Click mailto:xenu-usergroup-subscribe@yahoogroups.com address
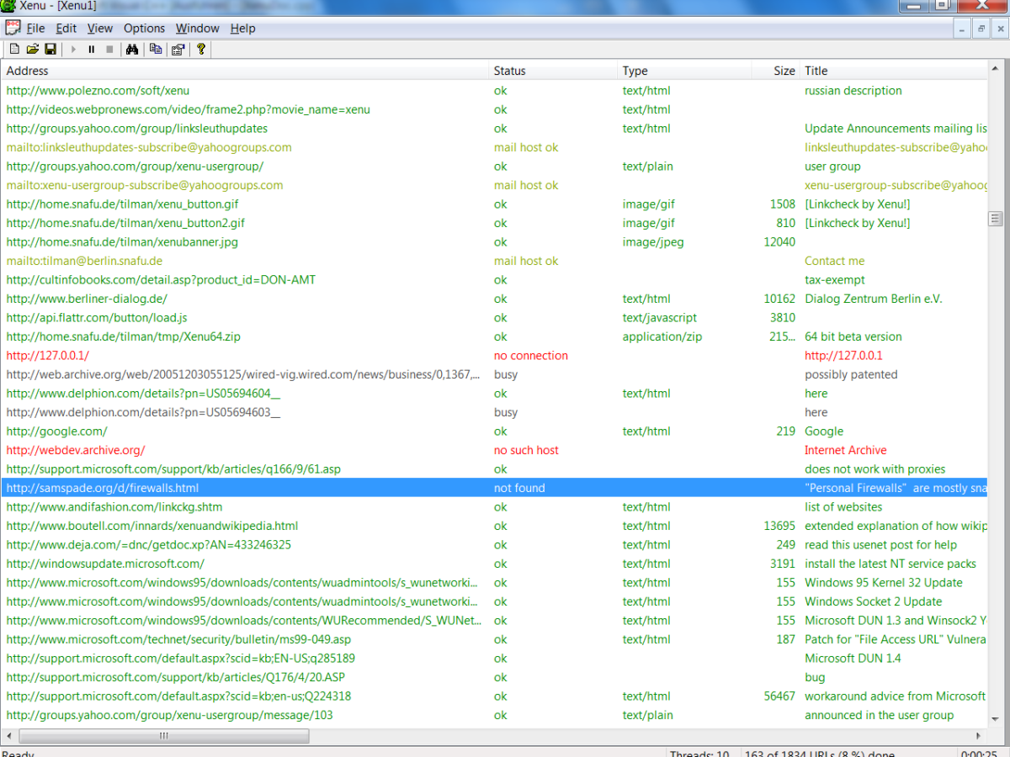The width and height of the screenshot is (1010, 757). (x=145, y=185)
